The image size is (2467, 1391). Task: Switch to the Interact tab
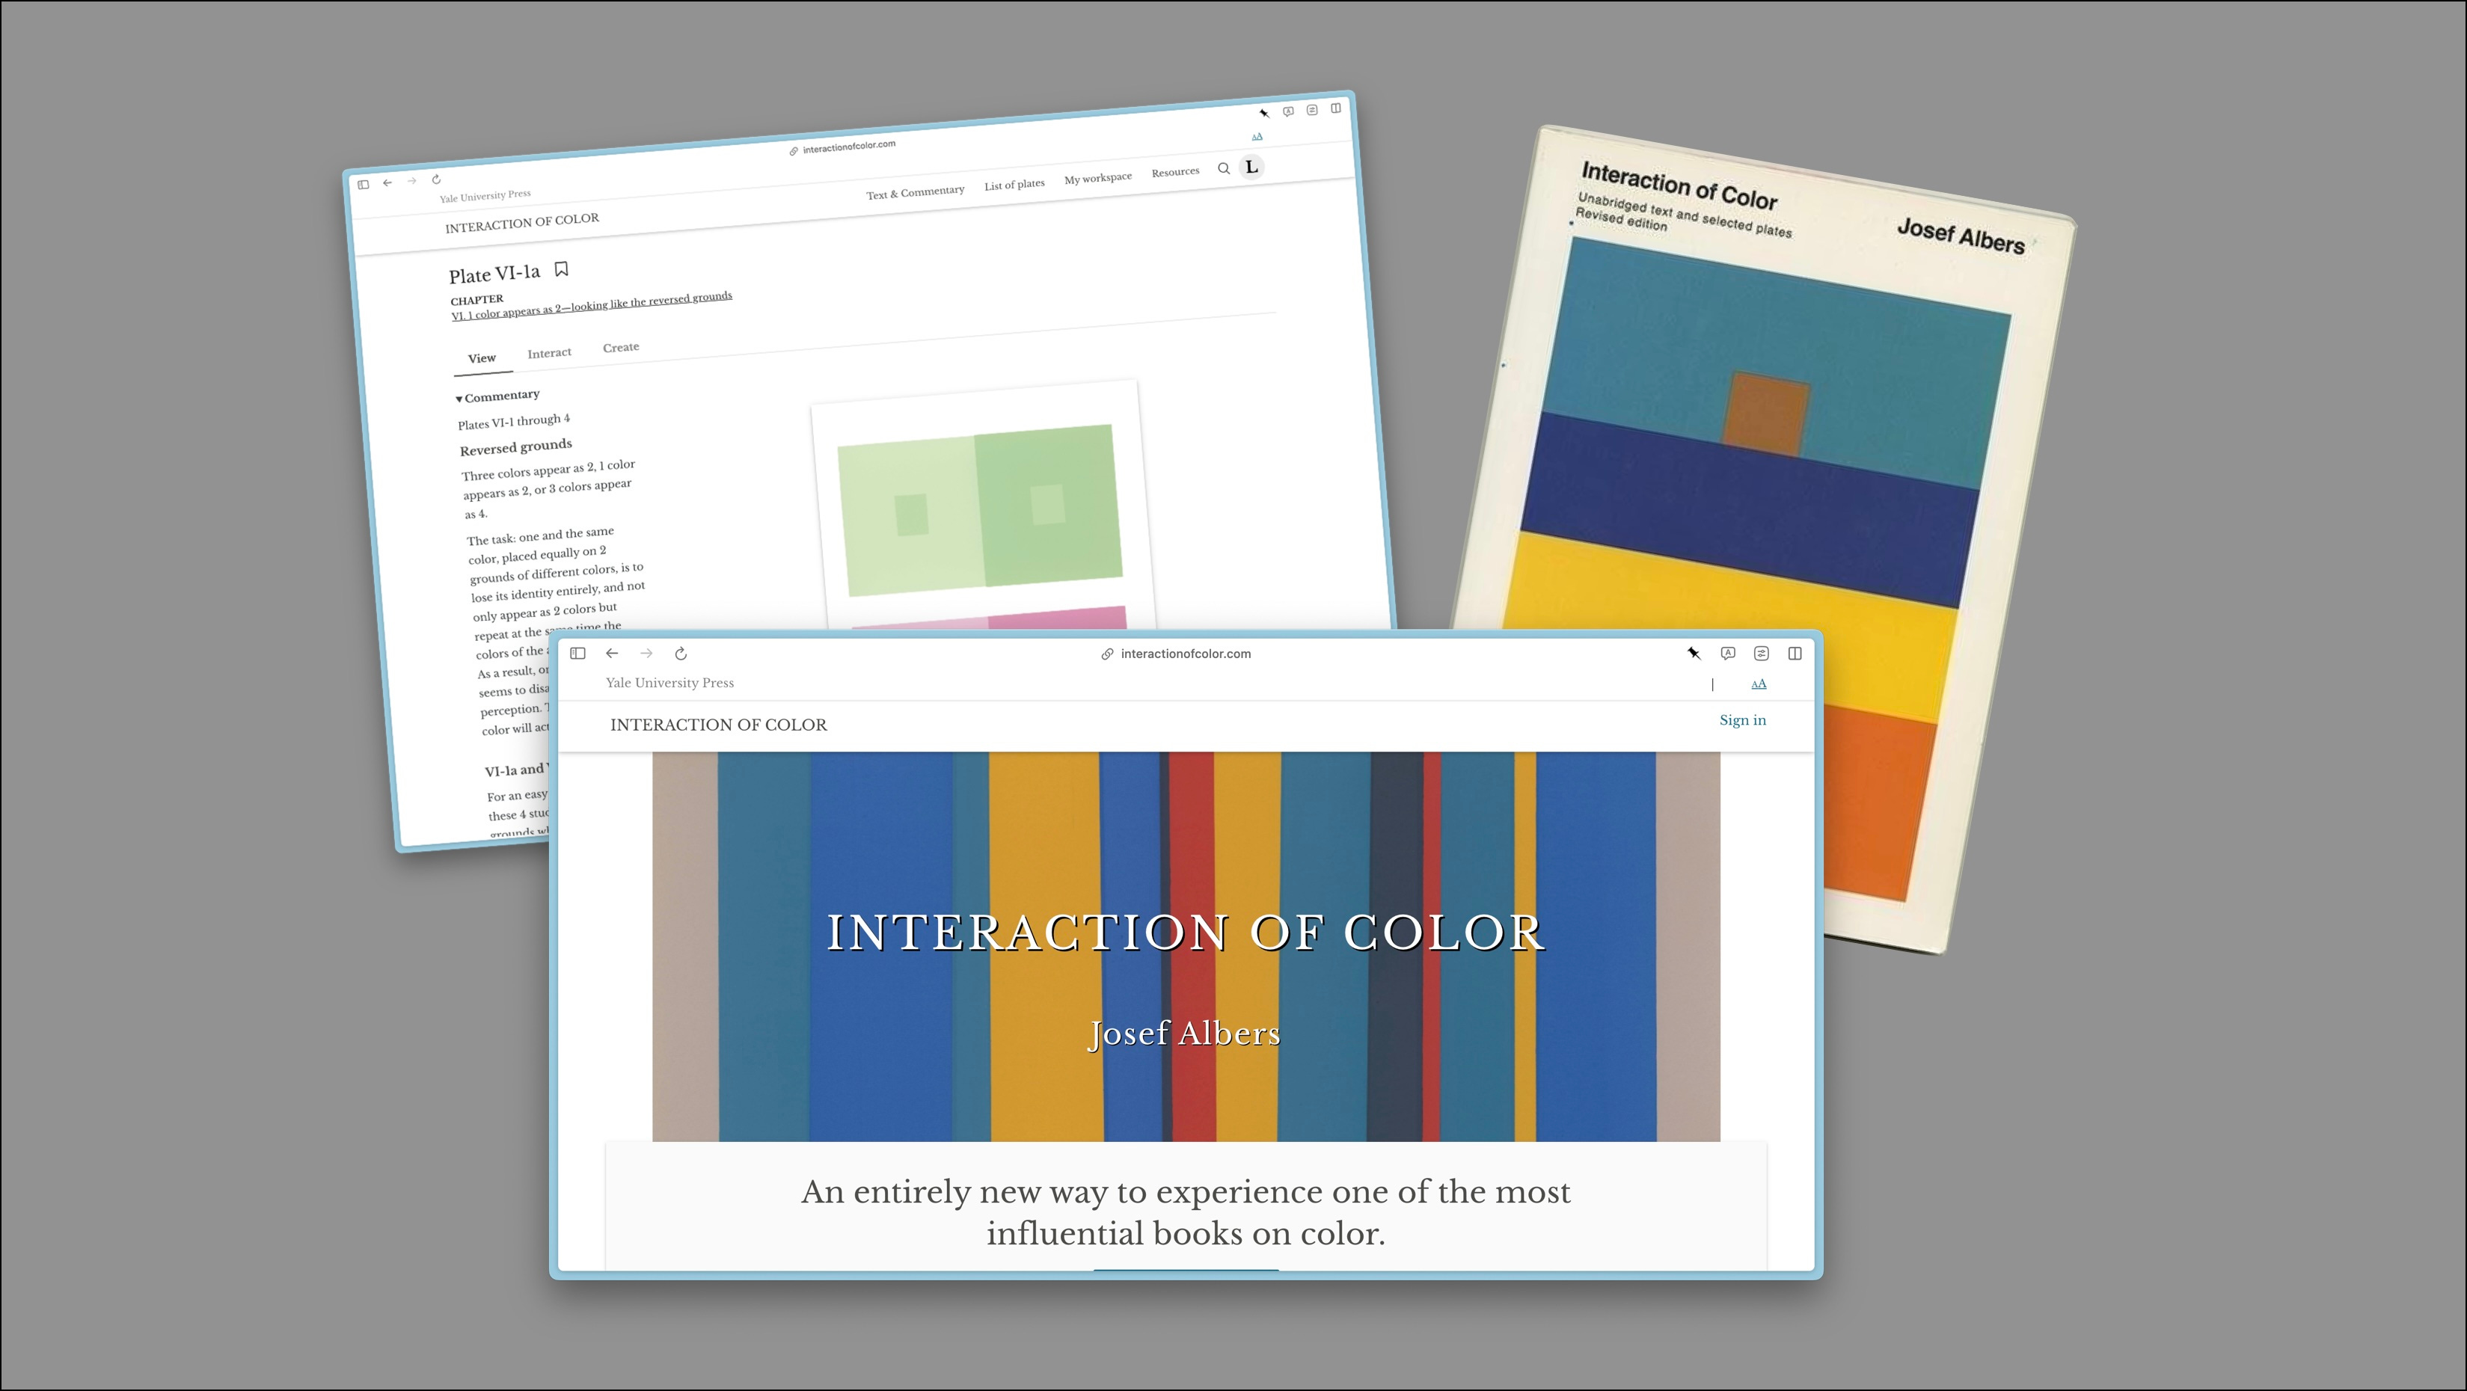(549, 353)
